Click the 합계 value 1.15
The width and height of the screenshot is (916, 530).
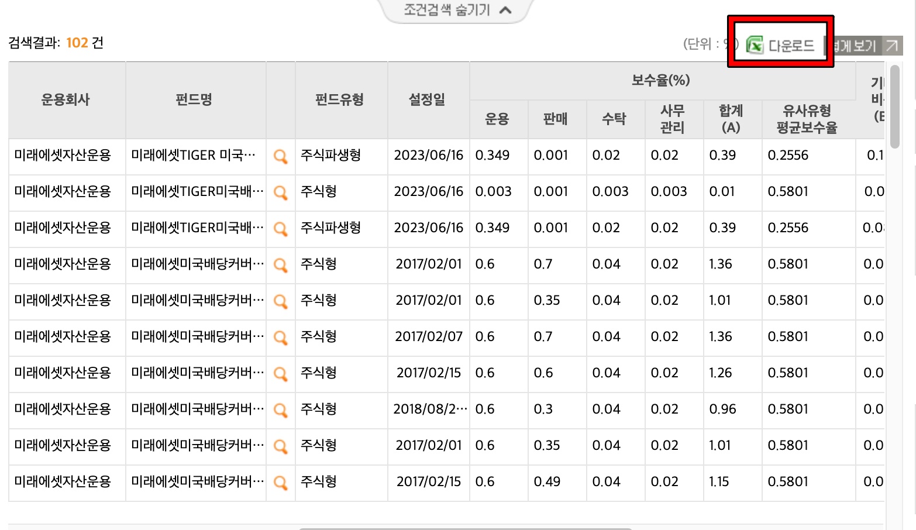click(x=719, y=482)
